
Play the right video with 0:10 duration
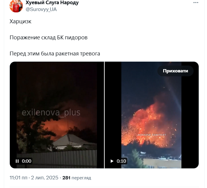click(x=112, y=161)
